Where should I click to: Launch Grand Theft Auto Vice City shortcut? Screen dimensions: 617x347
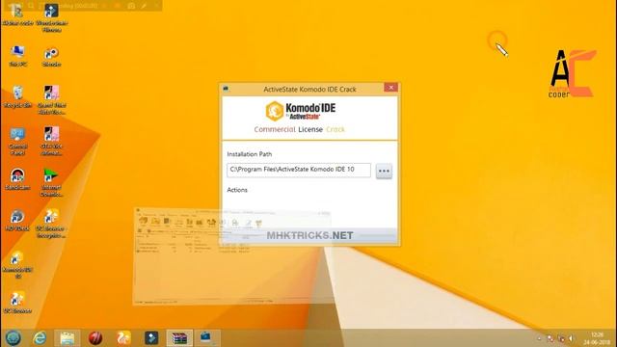click(51, 100)
